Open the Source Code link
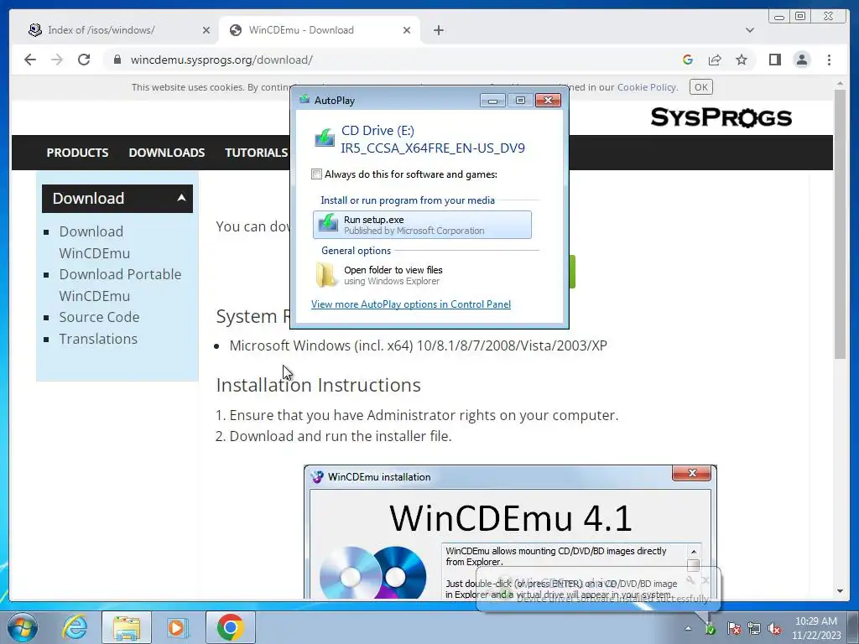Viewport: 859px width, 644px height. pyautogui.click(x=99, y=317)
